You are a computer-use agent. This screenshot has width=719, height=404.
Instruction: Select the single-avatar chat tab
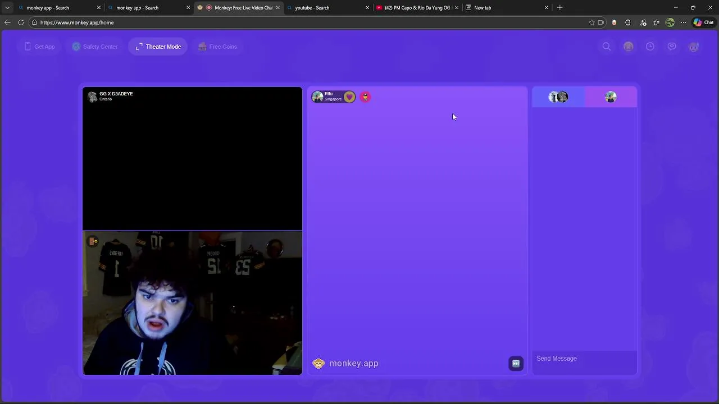(611, 97)
